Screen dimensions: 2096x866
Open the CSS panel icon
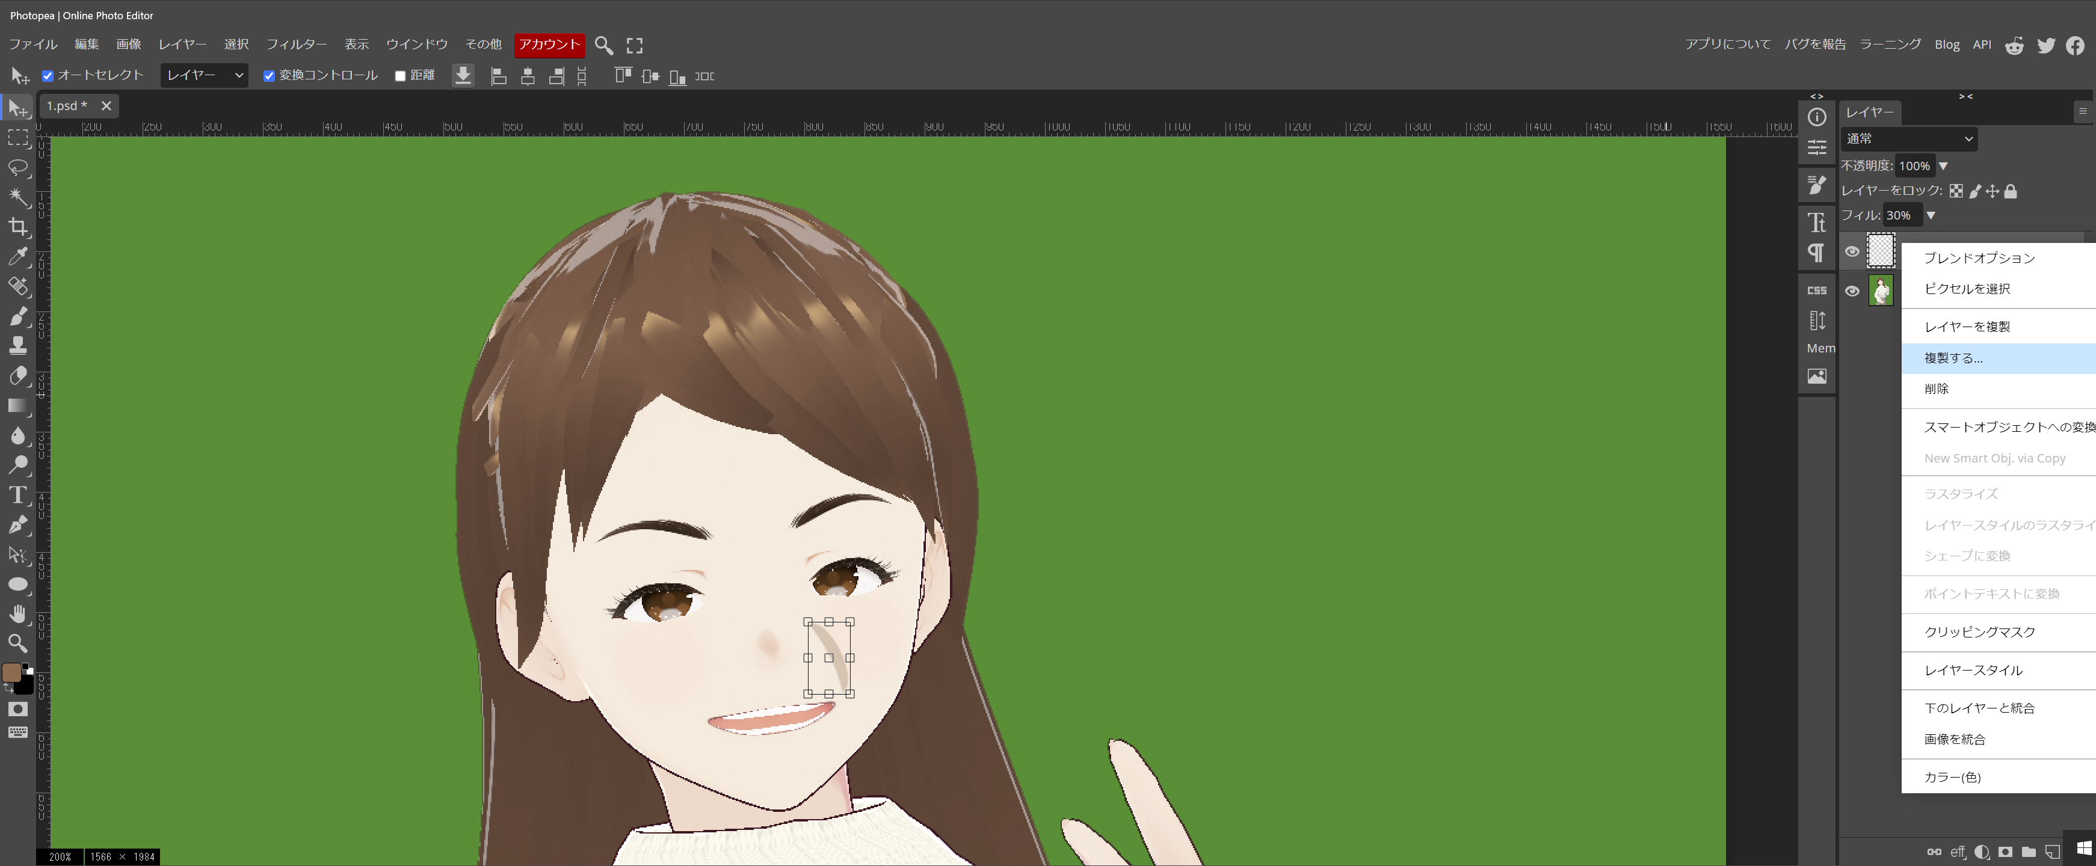pos(1816,290)
